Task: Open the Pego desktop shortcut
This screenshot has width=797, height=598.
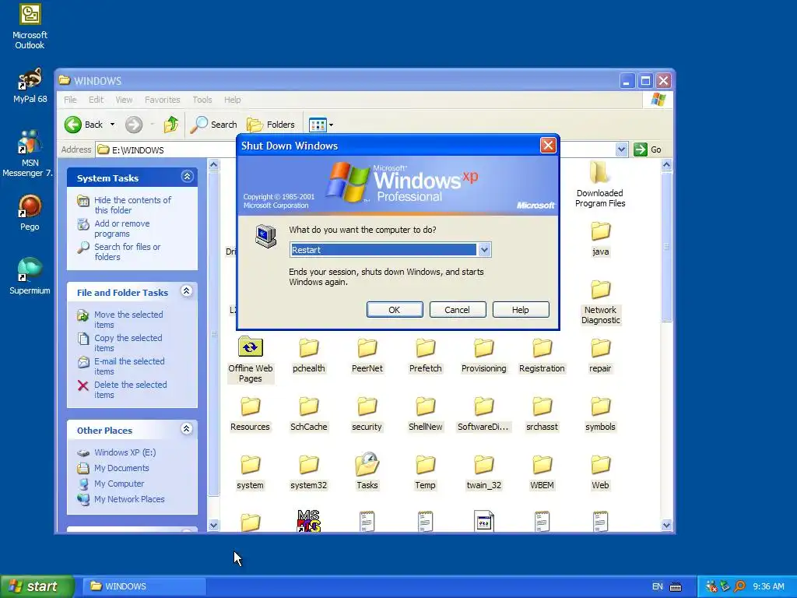Action: click(x=30, y=213)
